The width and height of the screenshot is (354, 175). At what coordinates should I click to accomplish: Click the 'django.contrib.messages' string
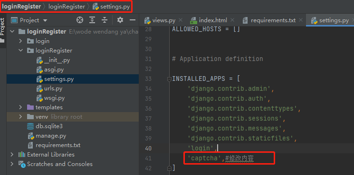(235, 128)
